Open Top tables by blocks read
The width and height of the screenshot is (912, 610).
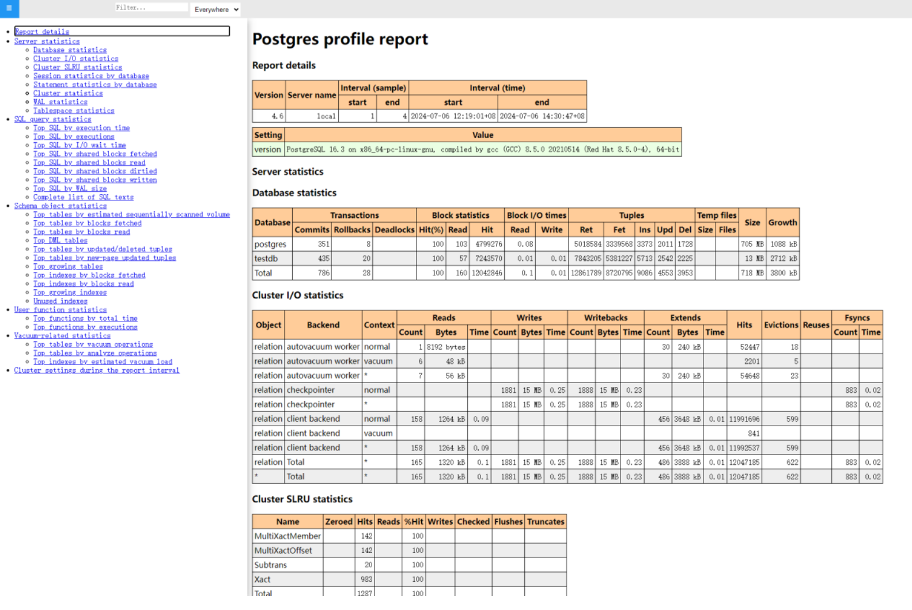[x=81, y=232]
